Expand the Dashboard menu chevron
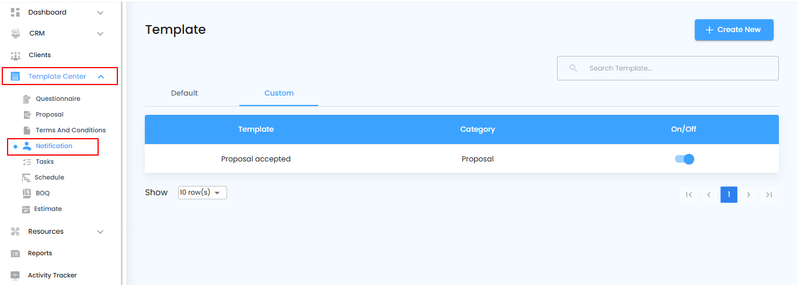The image size is (797, 285). [x=100, y=13]
